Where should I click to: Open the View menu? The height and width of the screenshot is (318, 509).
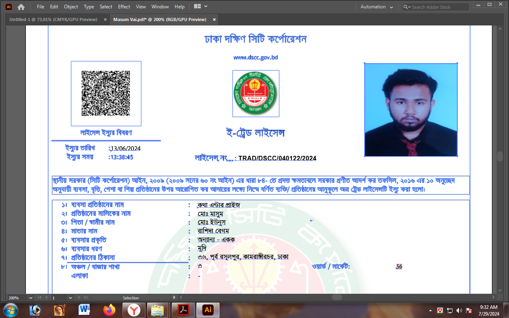141,7
